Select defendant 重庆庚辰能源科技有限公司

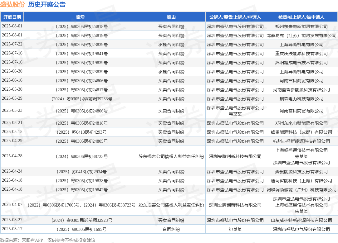coord(301,54)
